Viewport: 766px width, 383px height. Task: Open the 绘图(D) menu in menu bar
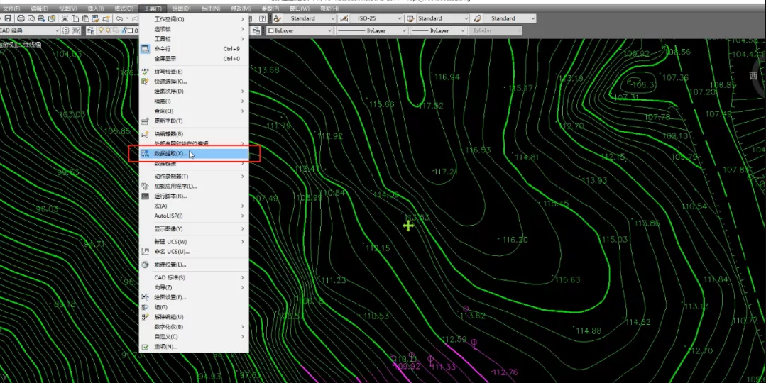[x=181, y=8]
